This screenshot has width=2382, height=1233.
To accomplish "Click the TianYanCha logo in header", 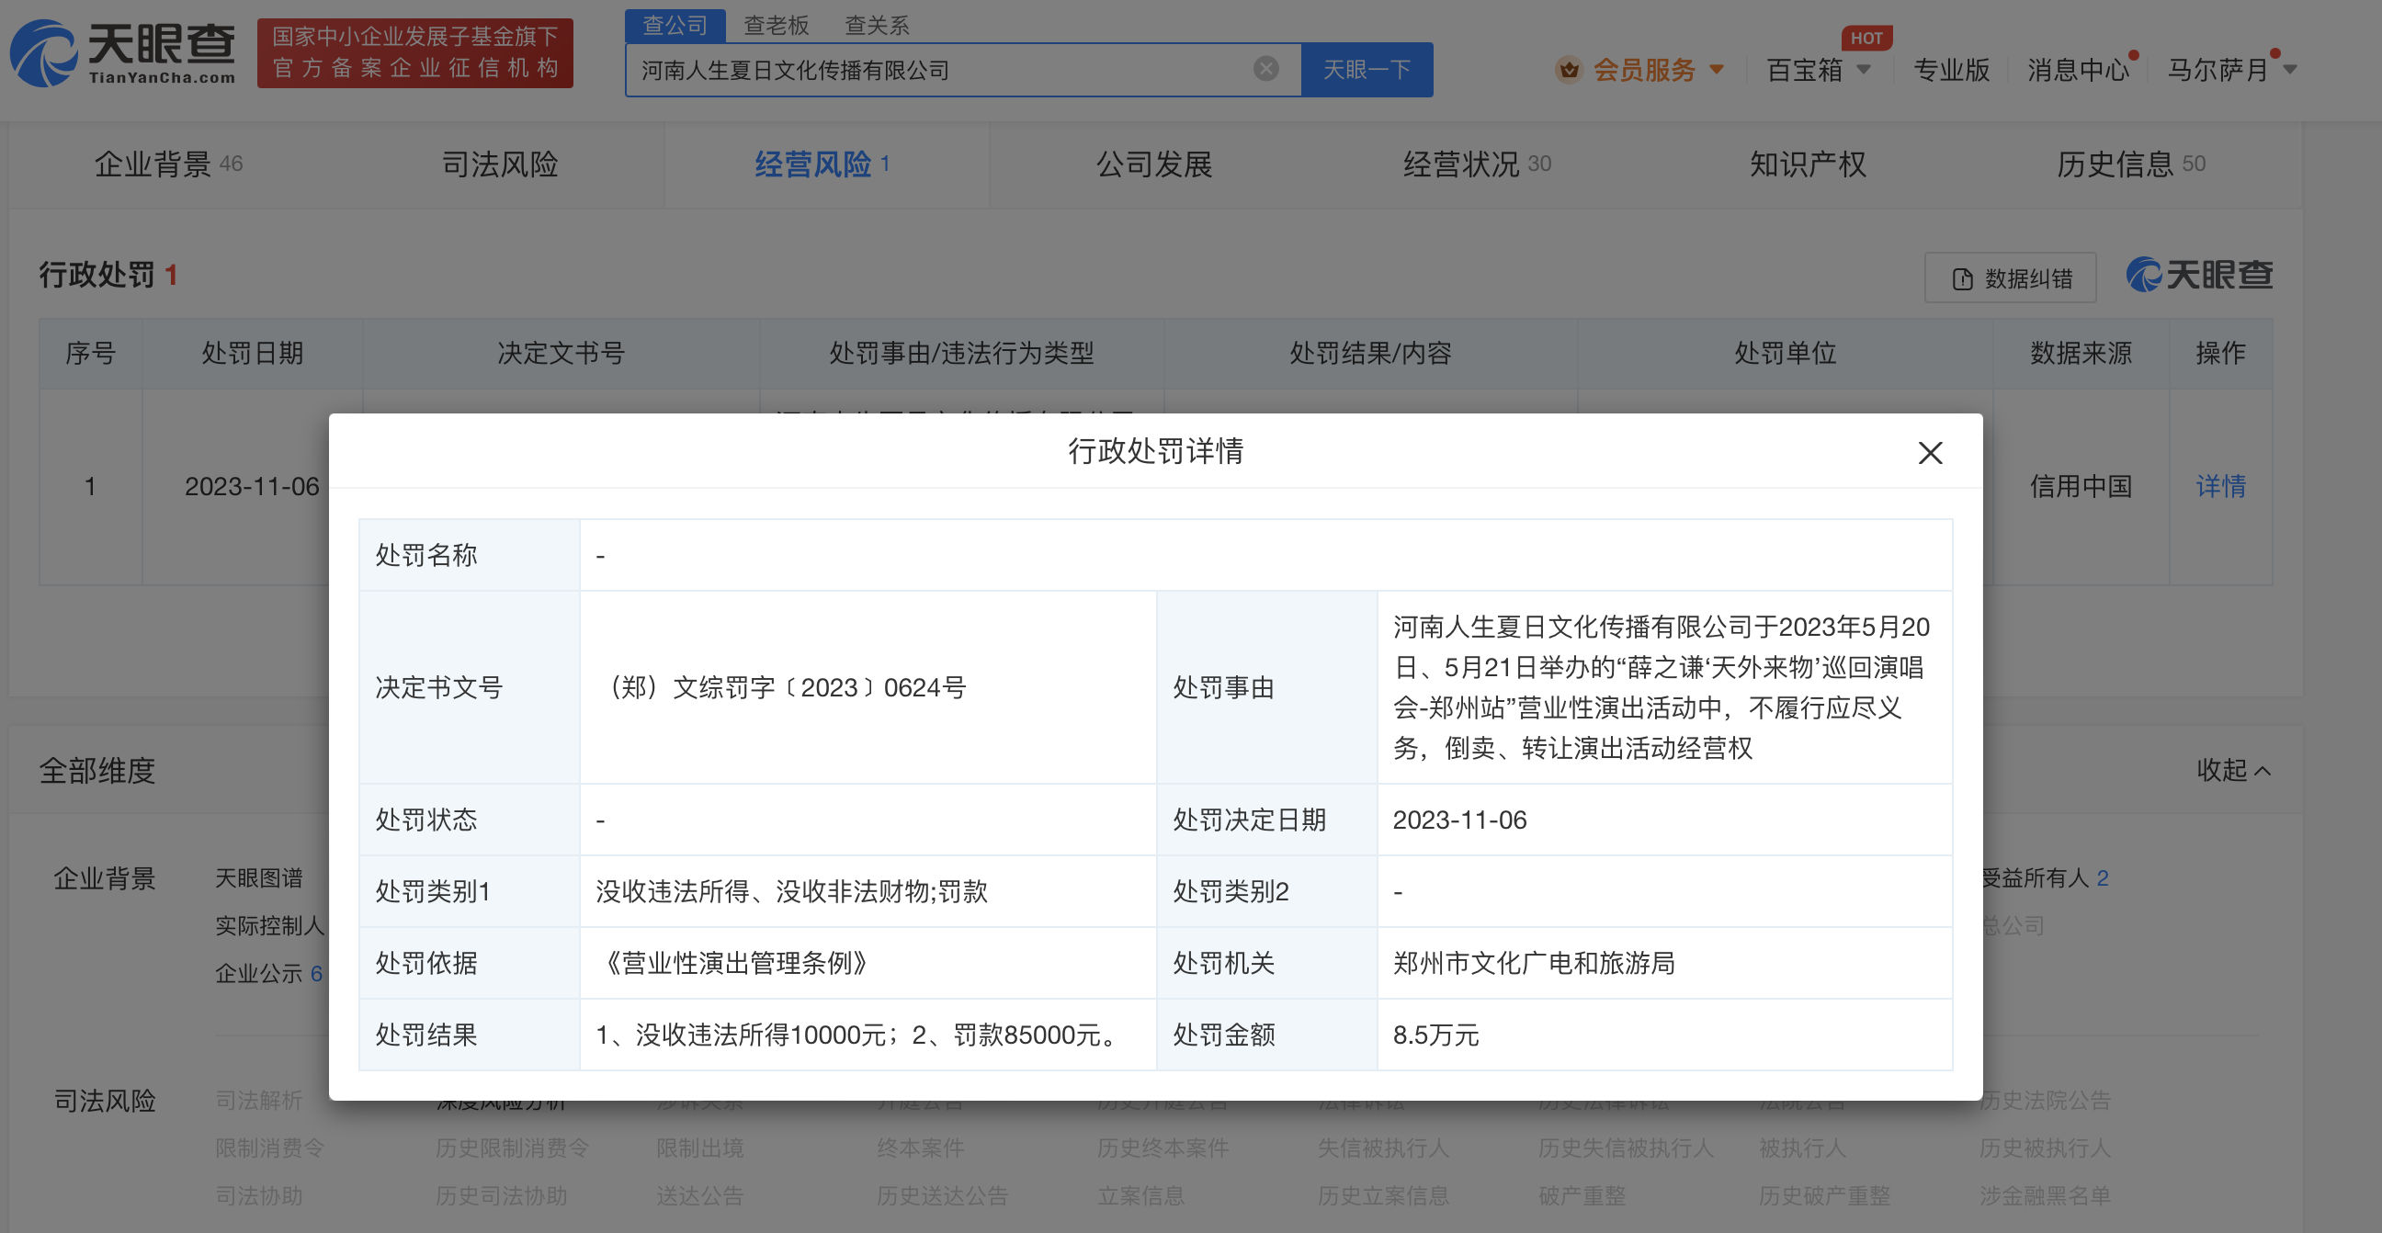I will 122,53.
